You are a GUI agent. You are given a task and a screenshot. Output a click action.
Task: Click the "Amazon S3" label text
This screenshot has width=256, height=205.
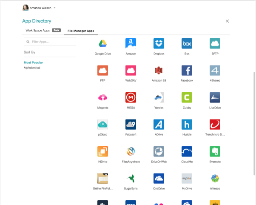click(159, 80)
